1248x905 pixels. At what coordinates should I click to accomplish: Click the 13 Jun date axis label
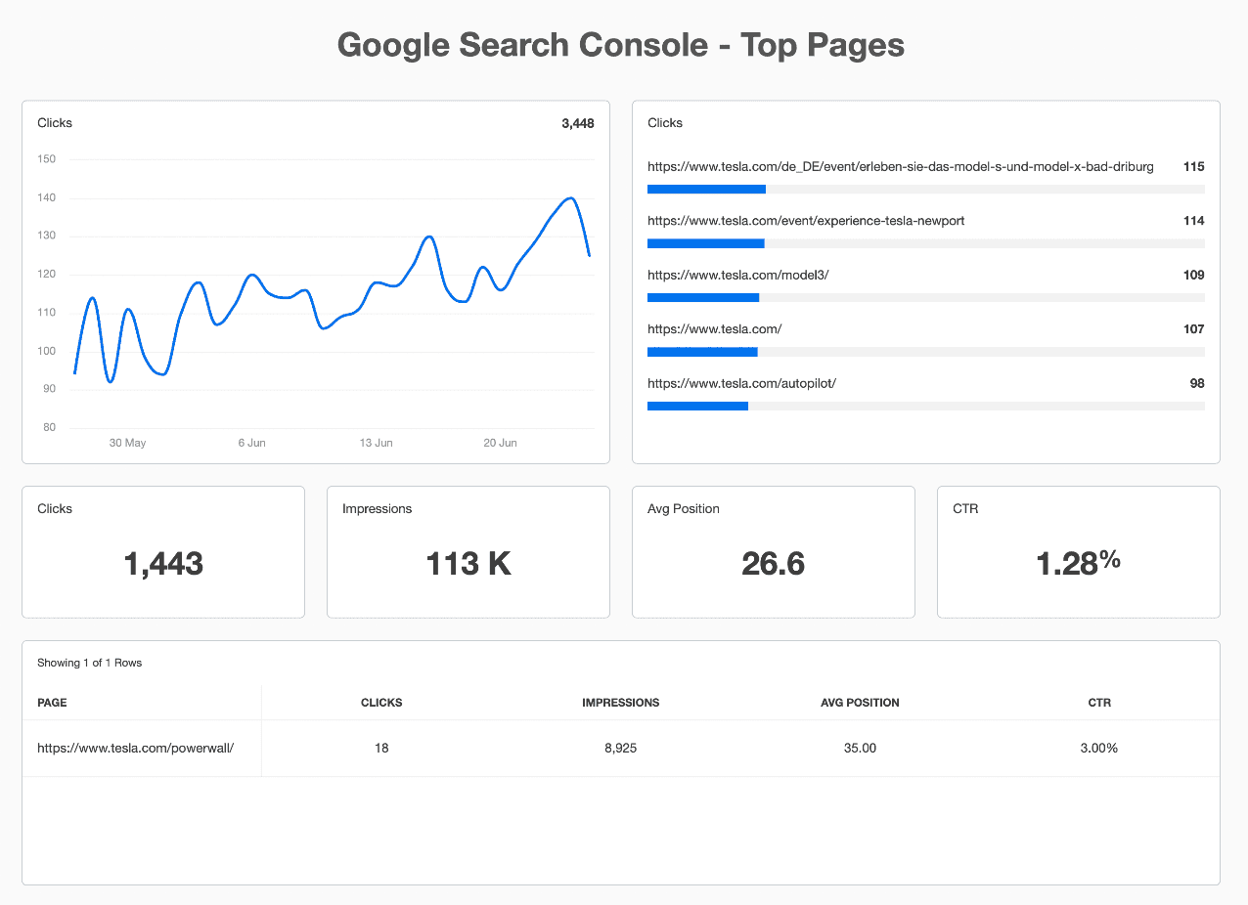[x=376, y=443]
